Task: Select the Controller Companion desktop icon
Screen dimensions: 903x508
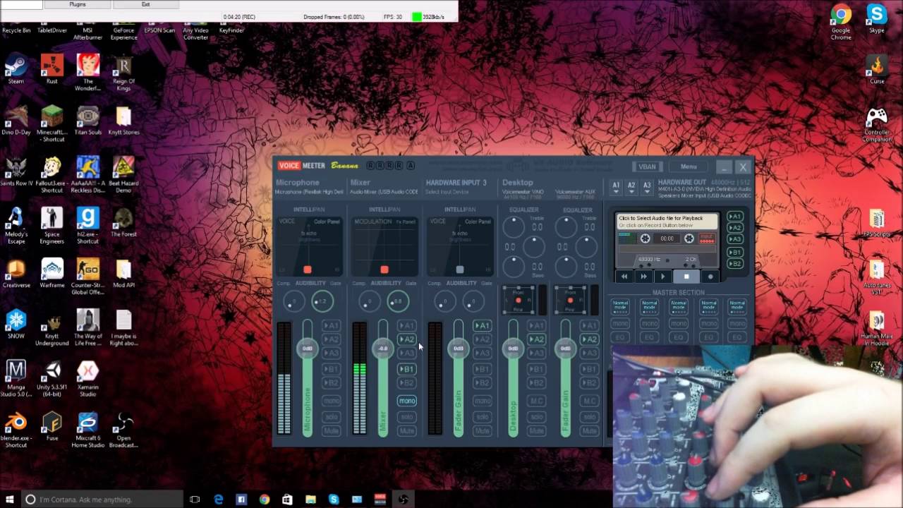Action: point(877,124)
